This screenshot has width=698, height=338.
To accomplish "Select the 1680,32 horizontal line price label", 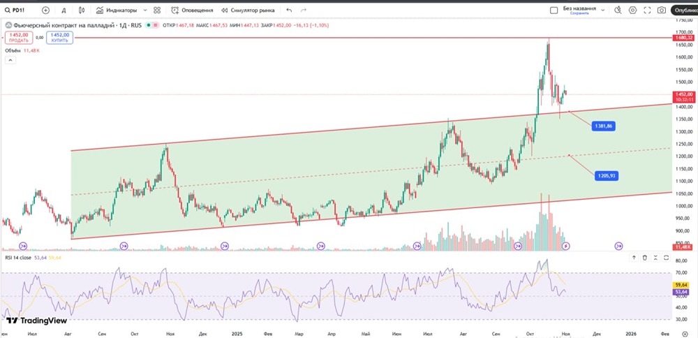I will click(685, 38).
